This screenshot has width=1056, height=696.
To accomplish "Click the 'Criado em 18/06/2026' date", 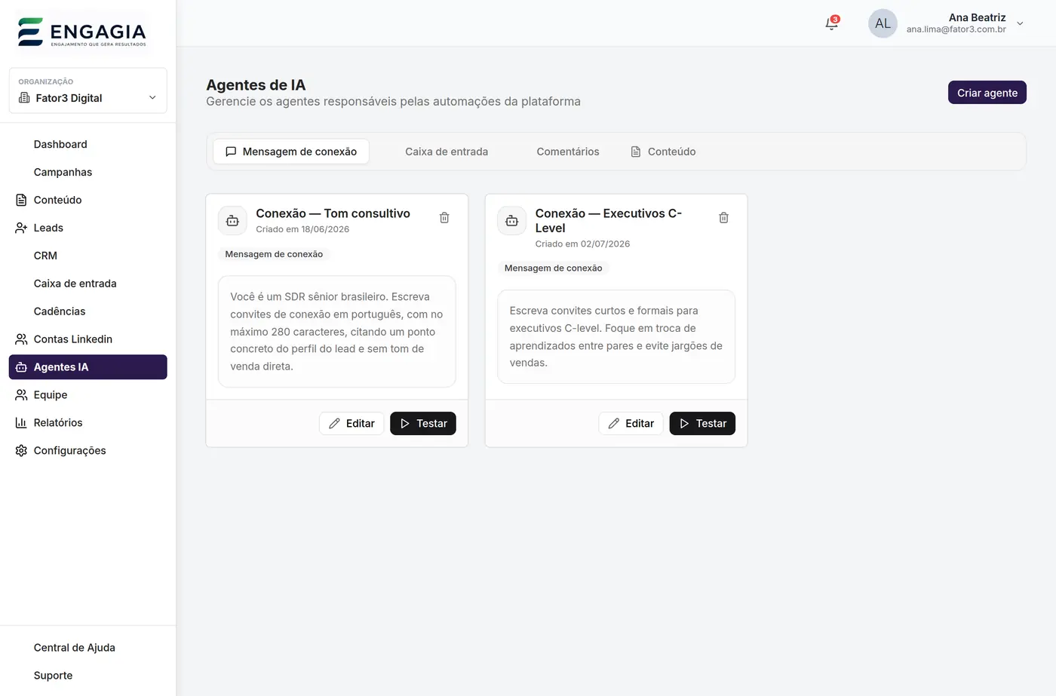I will (x=302, y=229).
